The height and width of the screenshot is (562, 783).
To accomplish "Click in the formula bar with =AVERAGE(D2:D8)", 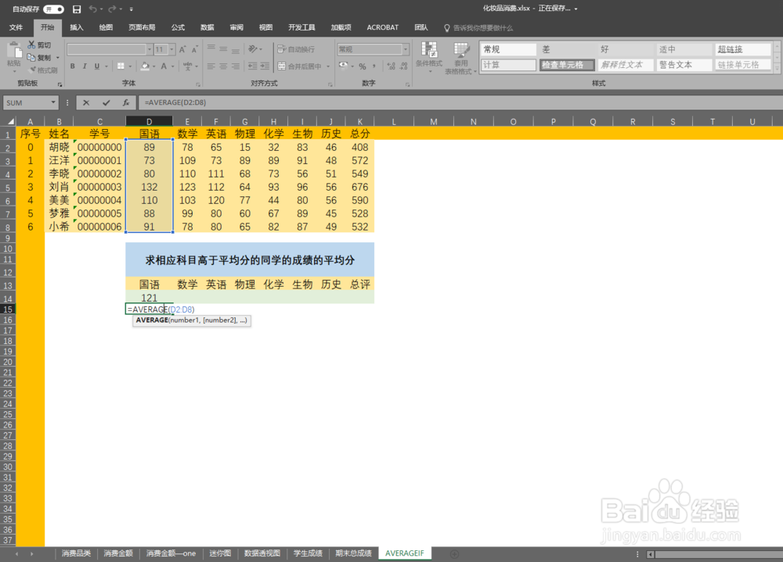I will (x=460, y=102).
